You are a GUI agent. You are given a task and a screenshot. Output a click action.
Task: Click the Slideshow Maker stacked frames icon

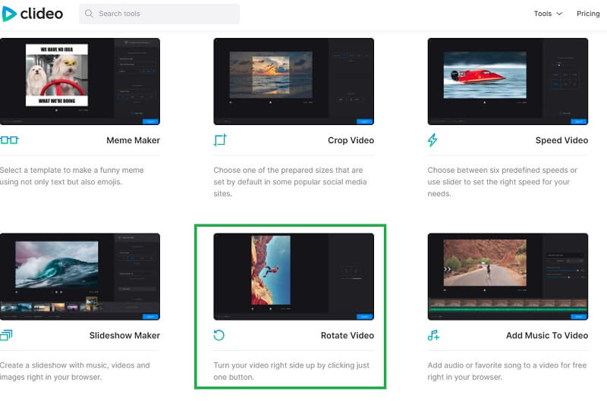tap(7, 335)
